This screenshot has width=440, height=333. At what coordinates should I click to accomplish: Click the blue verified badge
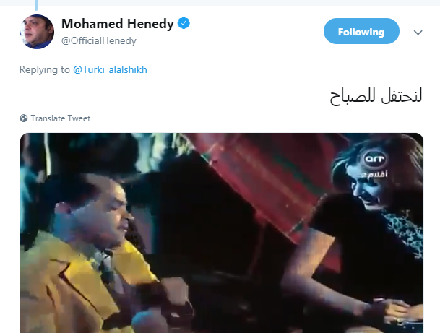(184, 23)
